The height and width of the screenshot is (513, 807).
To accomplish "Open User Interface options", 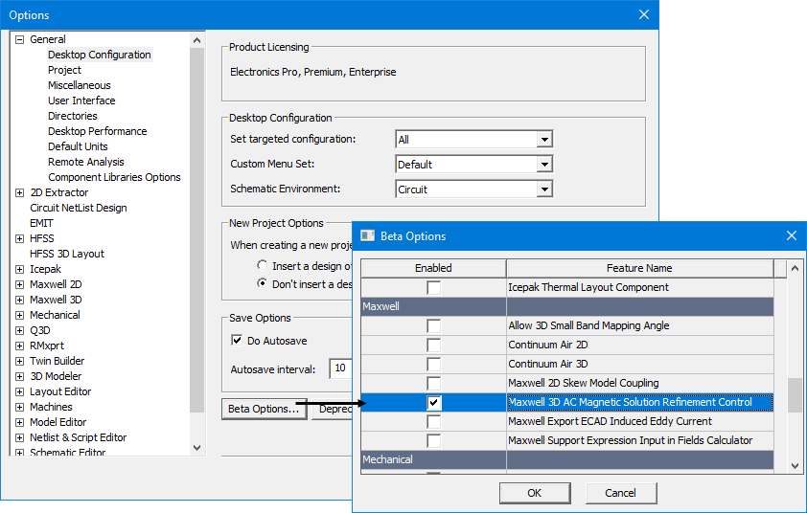I will [x=81, y=100].
